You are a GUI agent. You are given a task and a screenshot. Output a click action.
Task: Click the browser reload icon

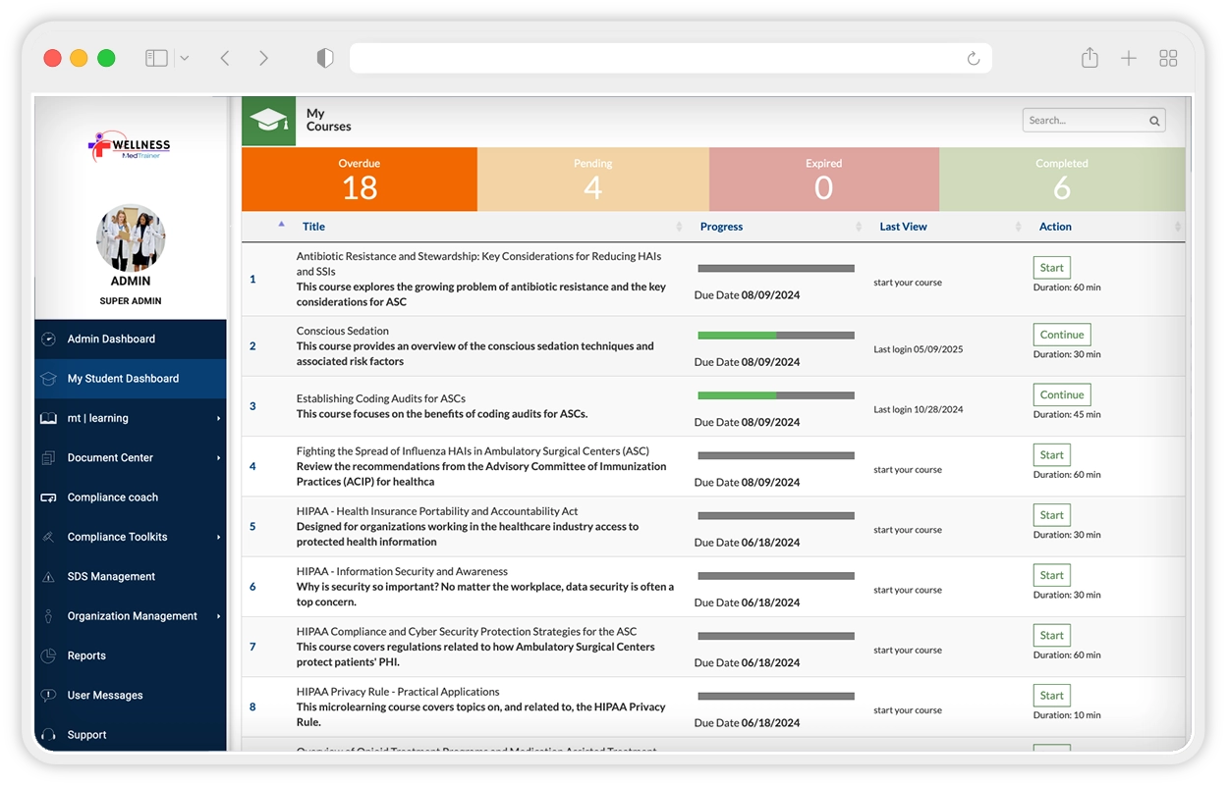[973, 59]
